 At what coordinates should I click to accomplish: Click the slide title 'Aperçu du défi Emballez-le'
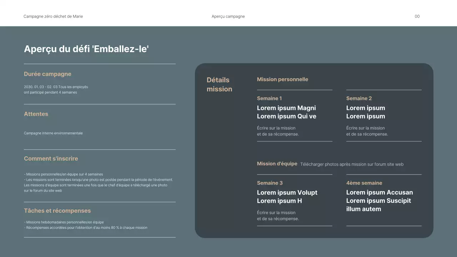(x=86, y=49)
